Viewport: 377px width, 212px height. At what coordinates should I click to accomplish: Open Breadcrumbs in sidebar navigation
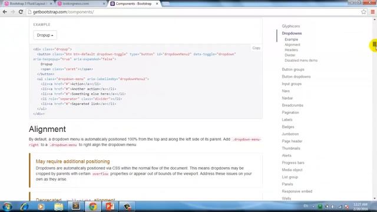(x=292, y=105)
